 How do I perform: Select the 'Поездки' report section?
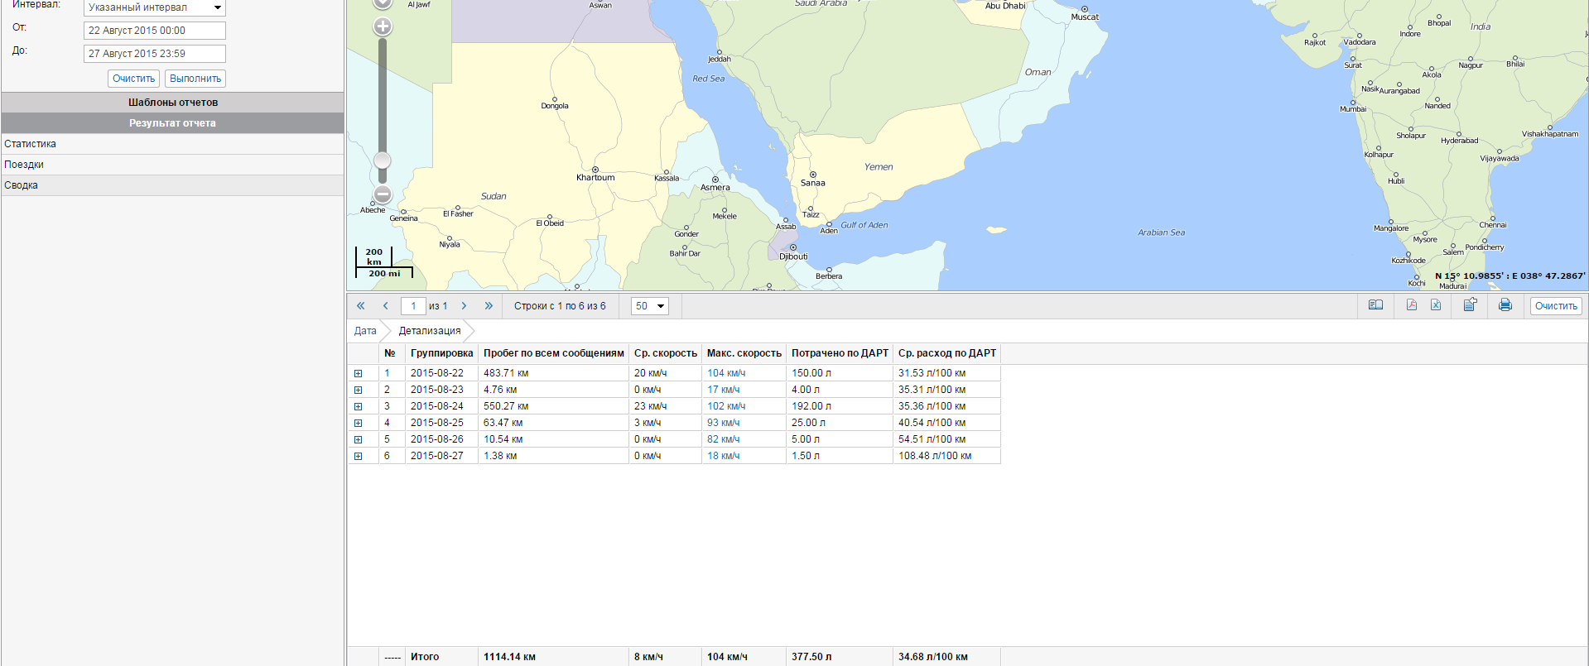[24, 165]
